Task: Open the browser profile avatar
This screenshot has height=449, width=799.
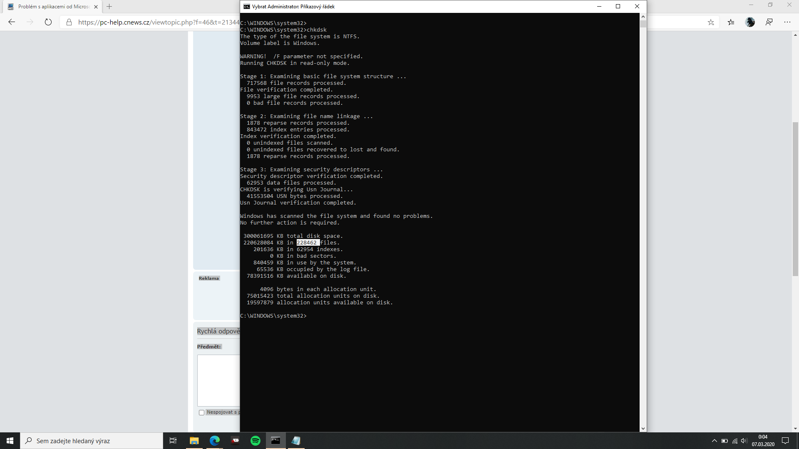Action: (750, 22)
